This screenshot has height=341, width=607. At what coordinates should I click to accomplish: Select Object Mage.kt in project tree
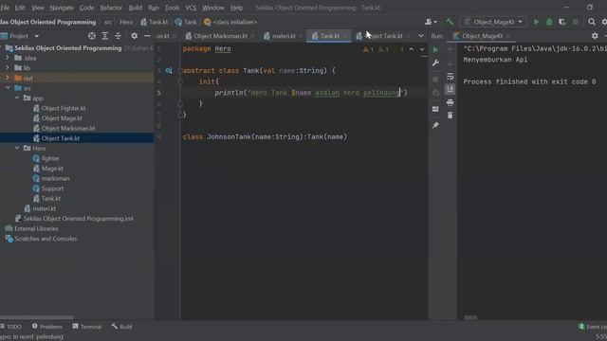[x=62, y=118]
